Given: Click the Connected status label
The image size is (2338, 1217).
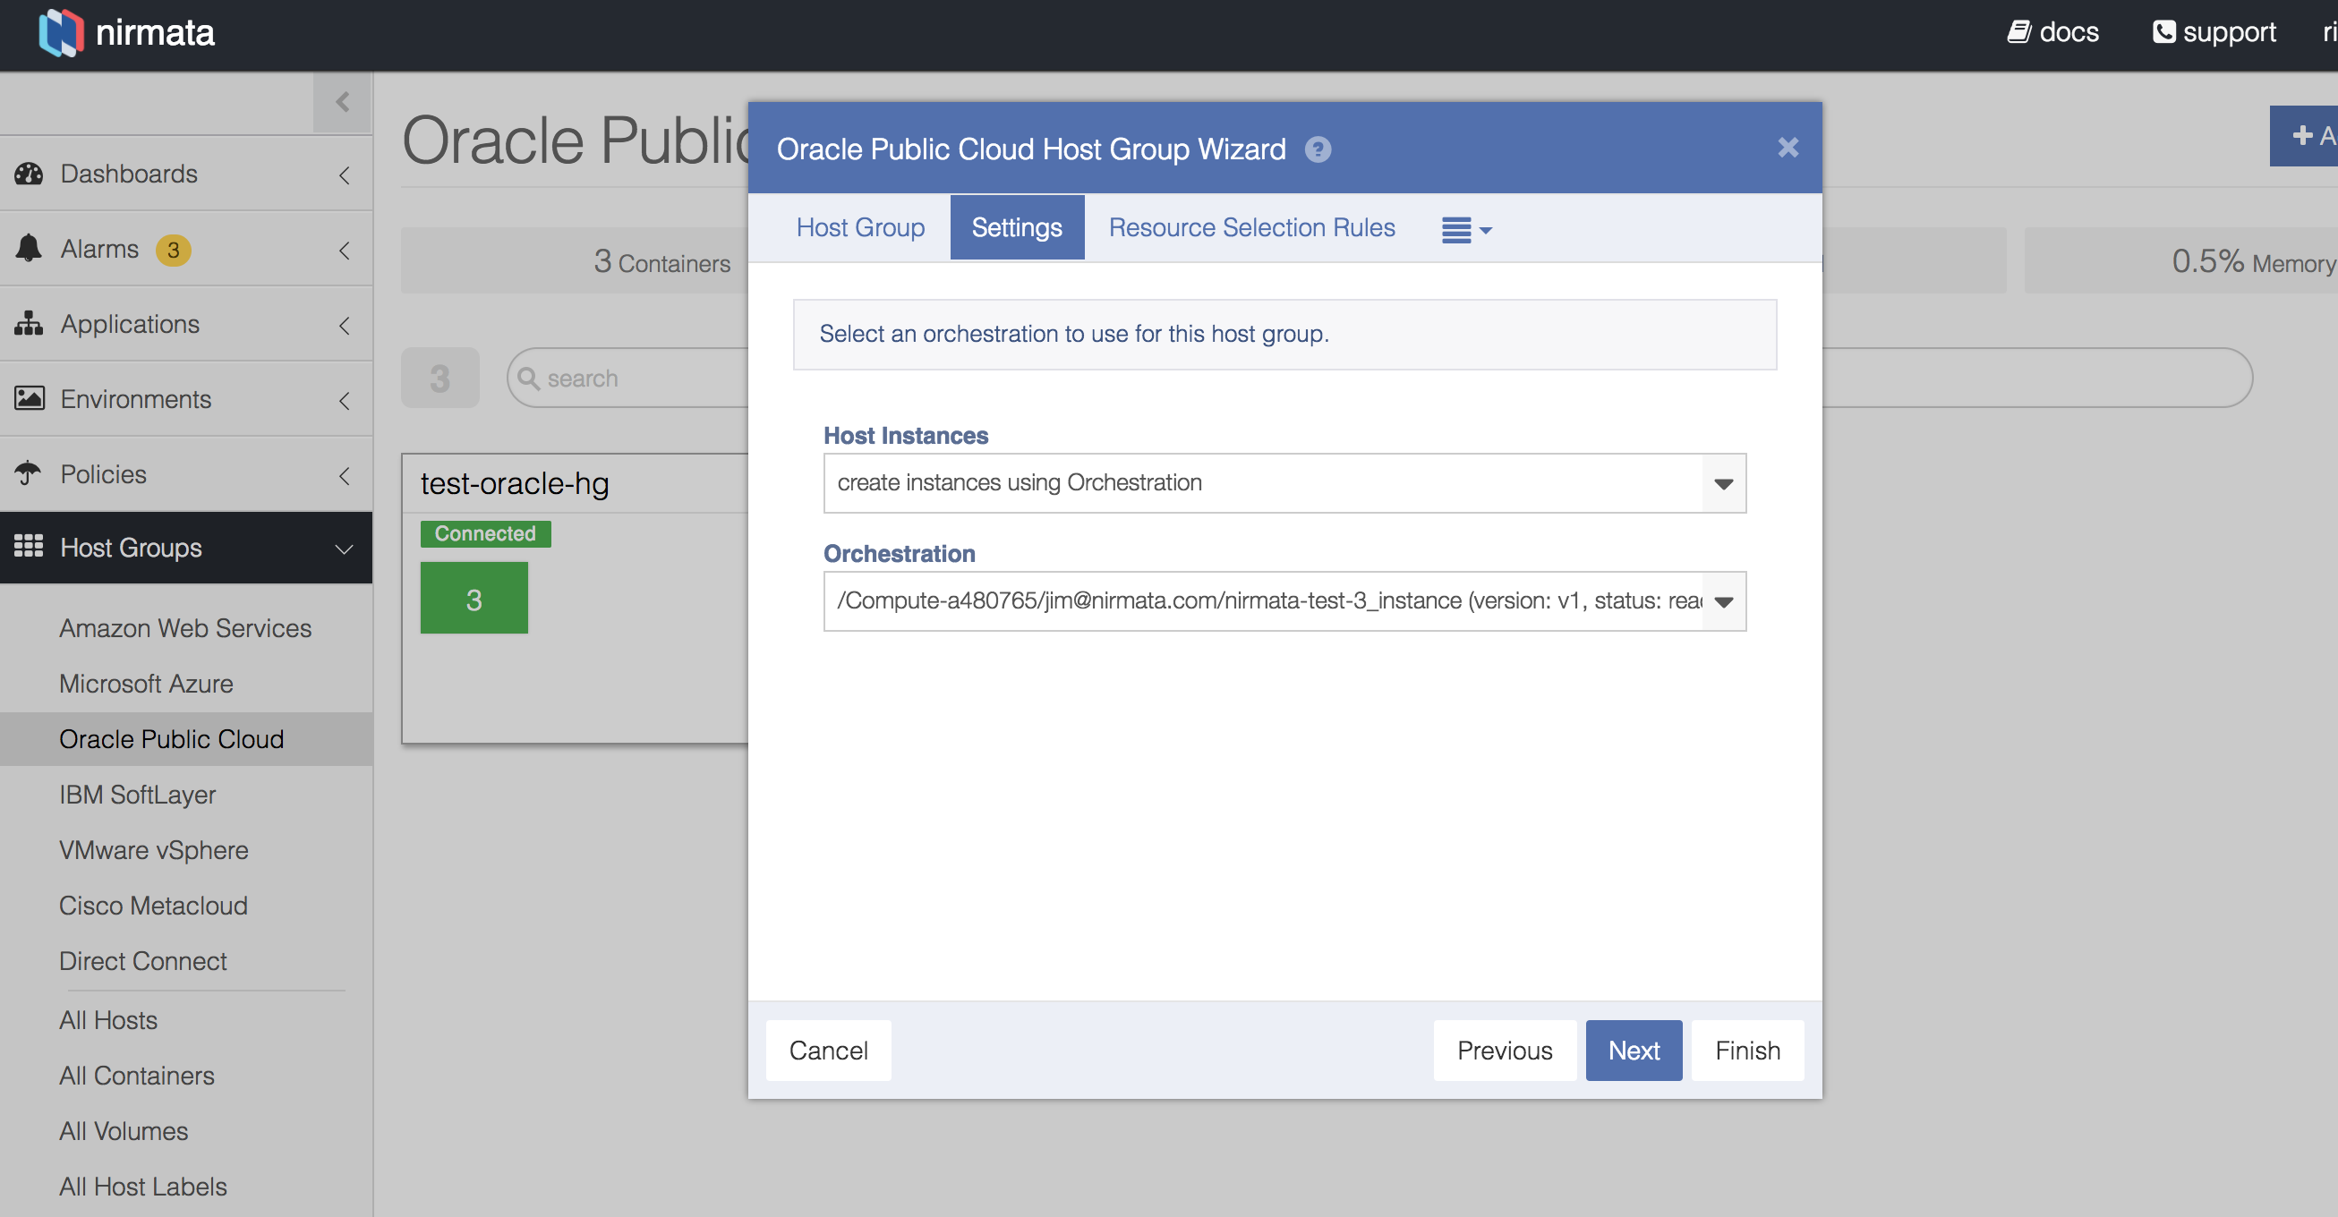Looking at the screenshot, I should point(485,533).
